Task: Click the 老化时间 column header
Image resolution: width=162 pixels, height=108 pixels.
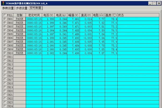Action: pos(34,15)
